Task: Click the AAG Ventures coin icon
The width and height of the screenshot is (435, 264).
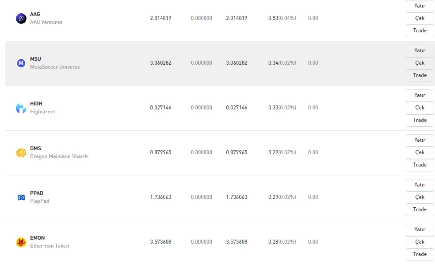Action: coord(21,19)
